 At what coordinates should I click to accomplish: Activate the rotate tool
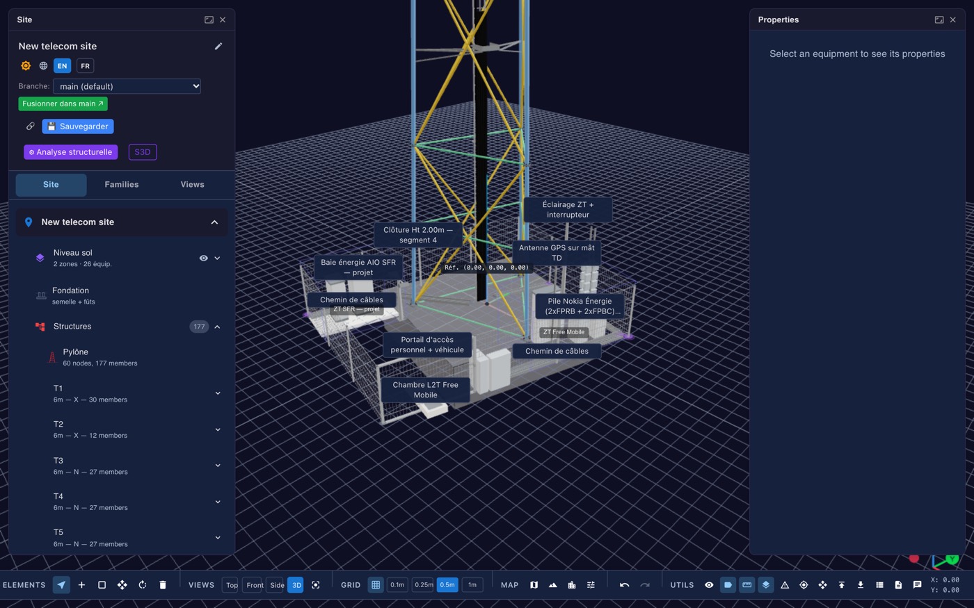142,585
